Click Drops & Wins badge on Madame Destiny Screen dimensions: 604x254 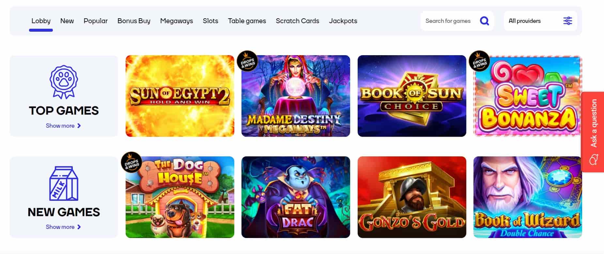pyautogui.click(x=247, y=61)
